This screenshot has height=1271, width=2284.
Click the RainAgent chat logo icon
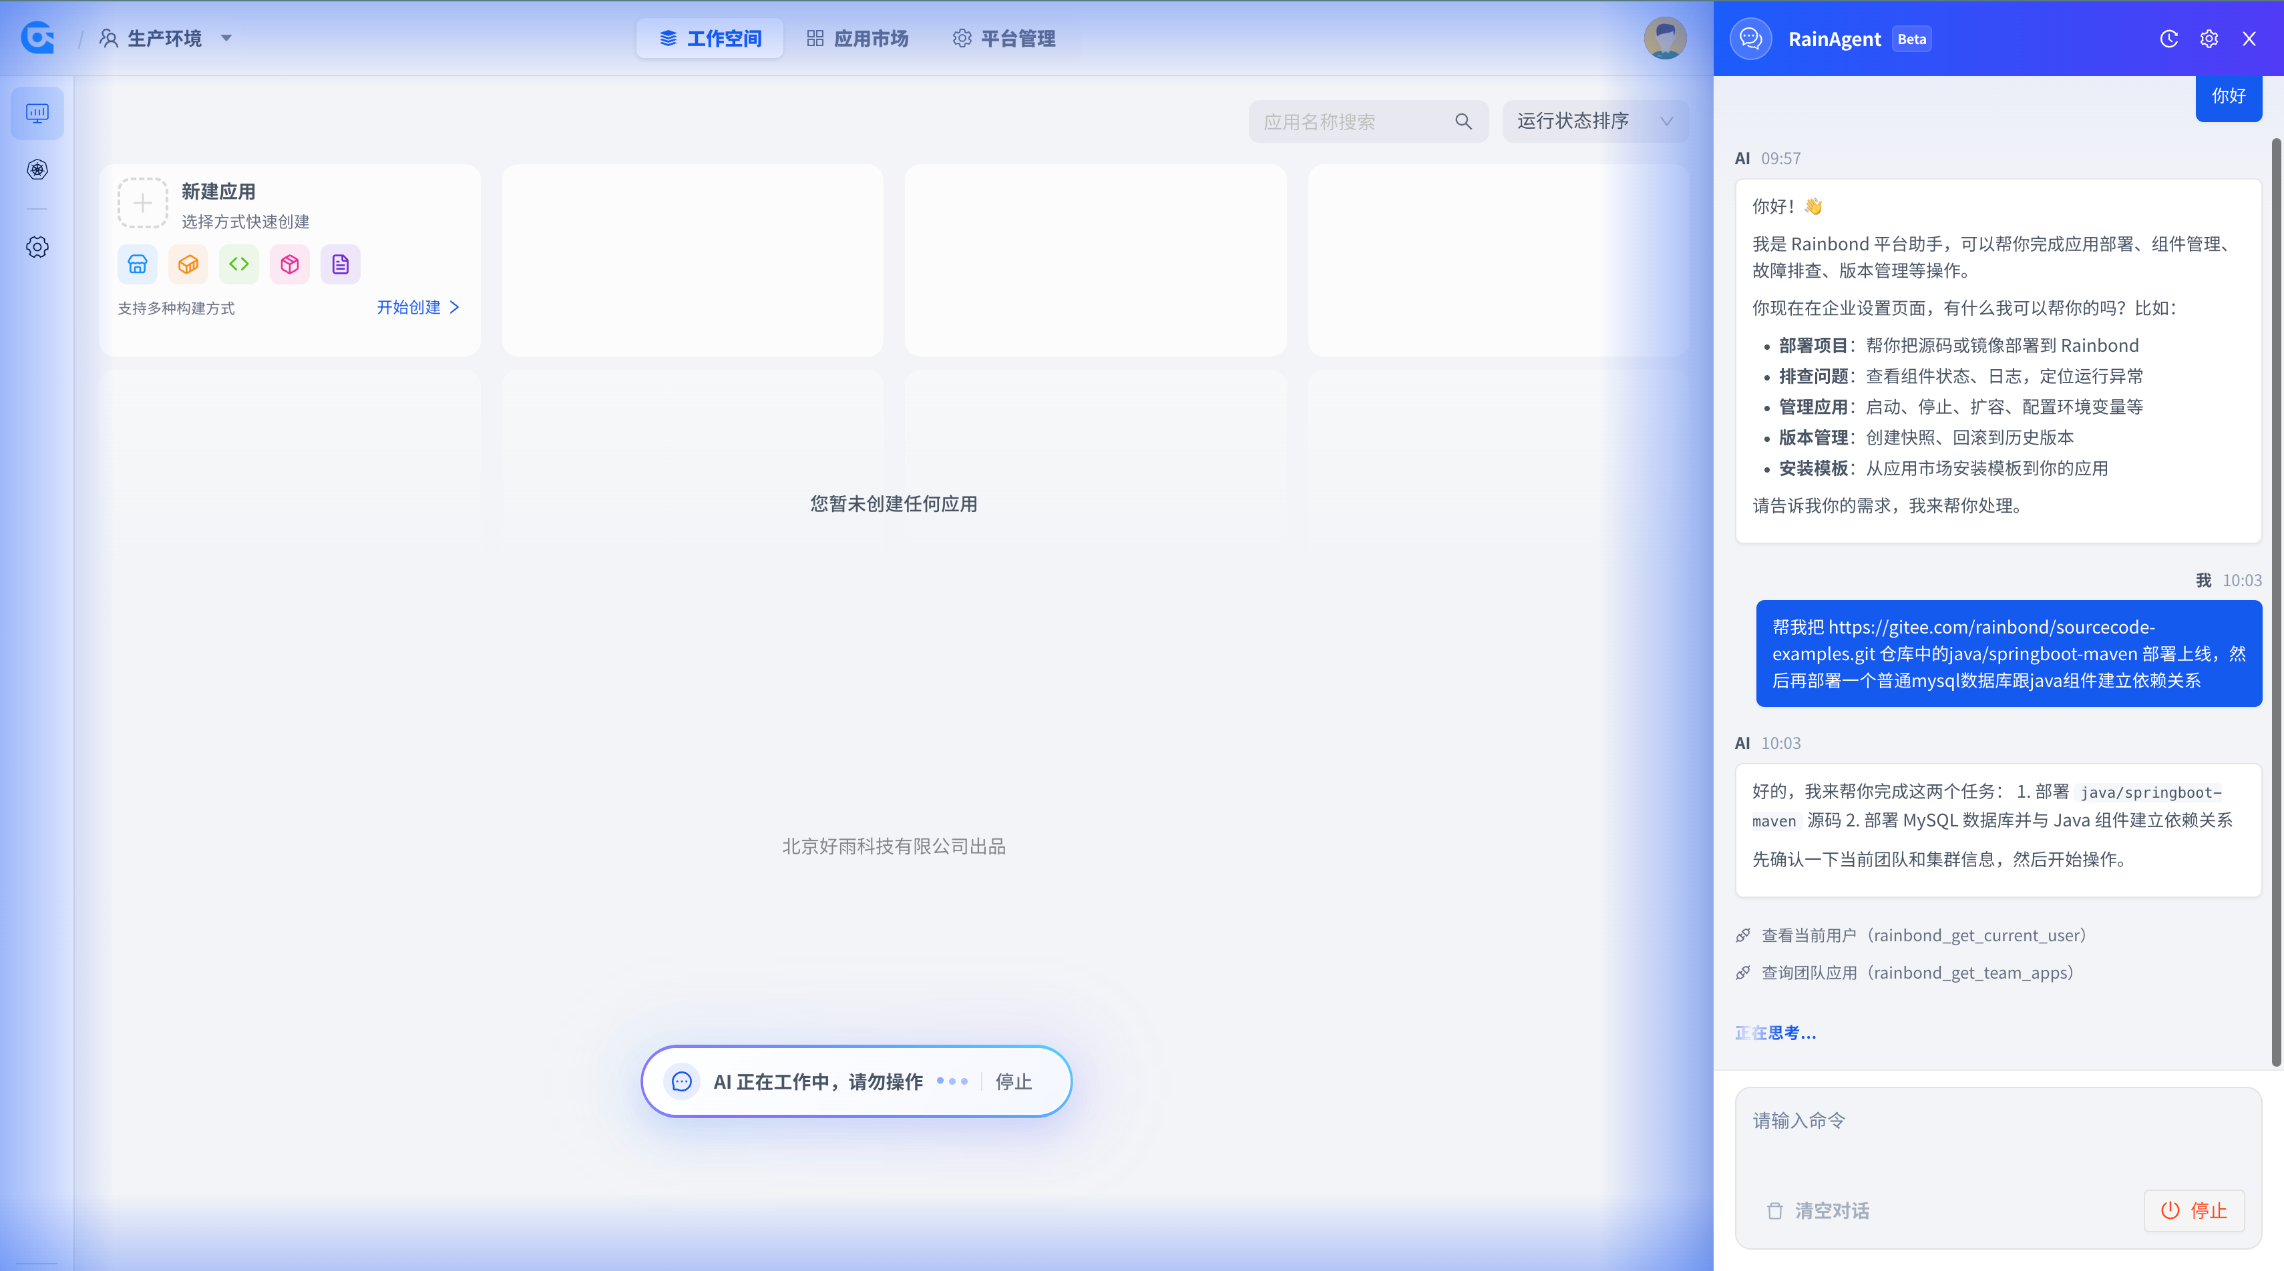tap(1751, 38)
